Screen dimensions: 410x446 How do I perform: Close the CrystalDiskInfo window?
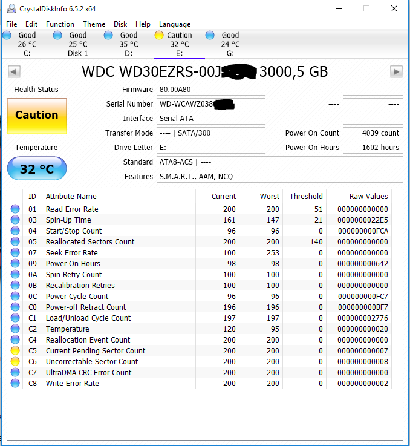click(394, 9)
